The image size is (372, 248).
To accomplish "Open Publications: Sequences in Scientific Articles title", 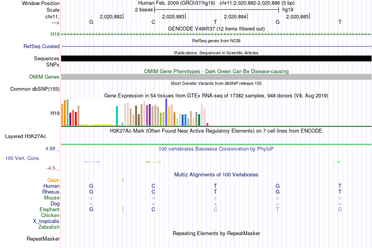I will click(x=216, y=53).
